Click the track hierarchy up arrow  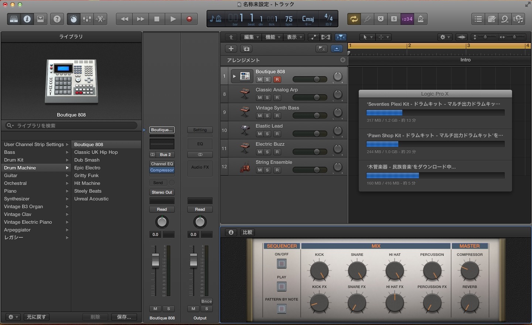[x=231, y=37]
